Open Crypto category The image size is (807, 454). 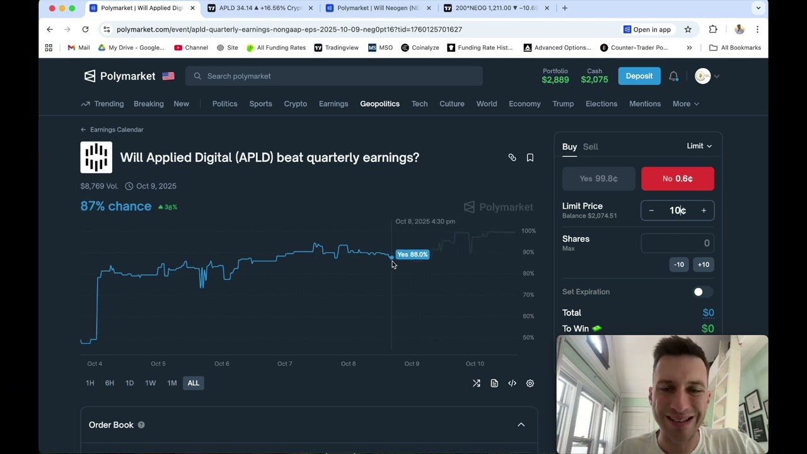coord(295,103)
